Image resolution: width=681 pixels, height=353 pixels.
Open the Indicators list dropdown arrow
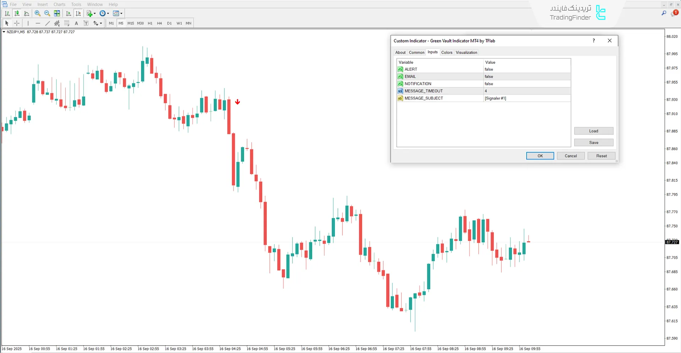pos(95,13)
